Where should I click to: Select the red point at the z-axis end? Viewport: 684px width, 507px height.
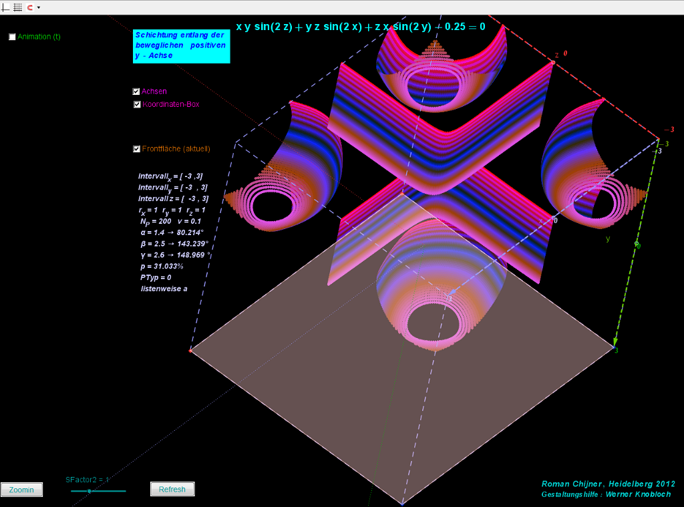(553, 63)
